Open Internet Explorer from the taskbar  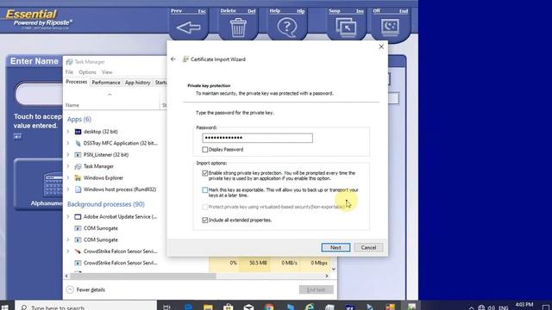click(310, 307)
